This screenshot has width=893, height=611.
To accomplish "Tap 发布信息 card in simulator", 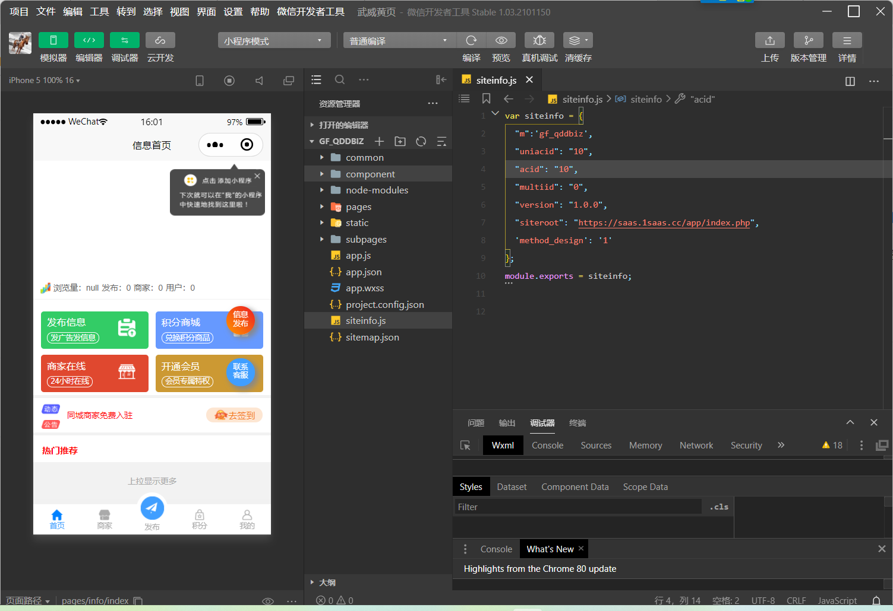I will click(x=94, y=330).
